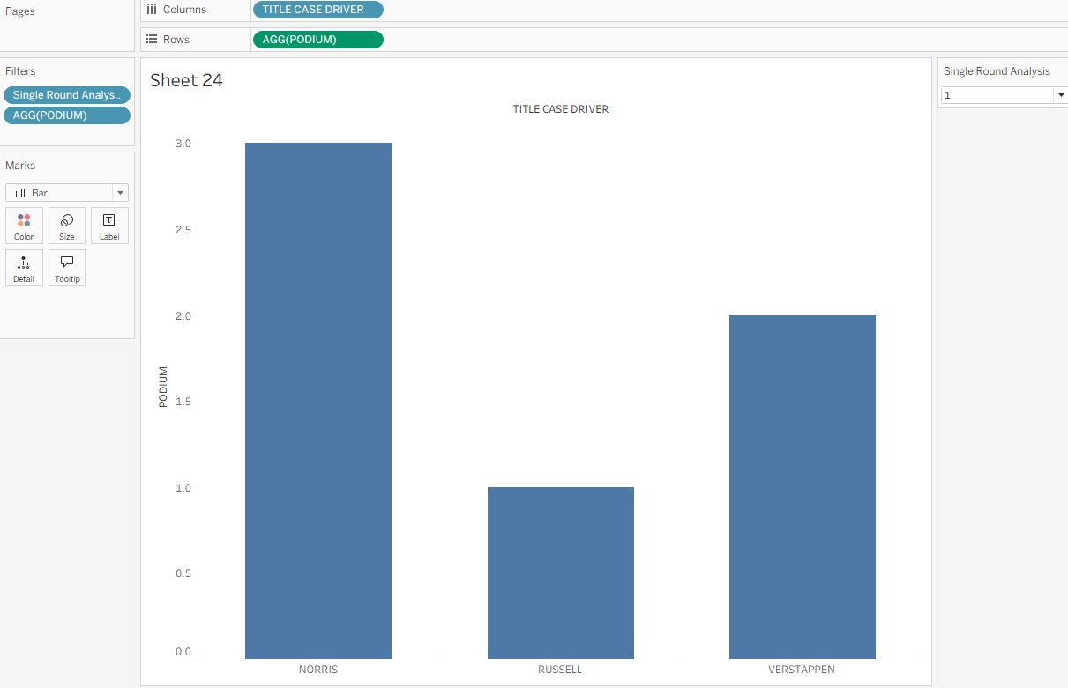Open the Size marks card
The height and width of the screenshot is (688, 1068).
coord(67,226)
